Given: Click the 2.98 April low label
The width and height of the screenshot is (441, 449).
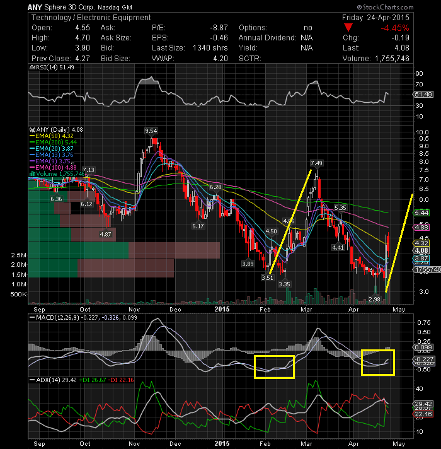Looking at the screenshot, I should pyautogui.click(x=374, y=300).
